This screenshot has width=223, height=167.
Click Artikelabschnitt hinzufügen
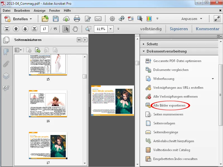(174, 141)
